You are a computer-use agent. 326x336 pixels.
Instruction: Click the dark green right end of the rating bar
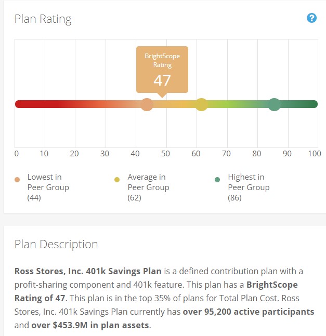(313, 104)
